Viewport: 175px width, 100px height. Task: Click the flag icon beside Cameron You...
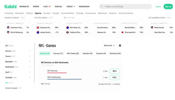tap(8, 27)
